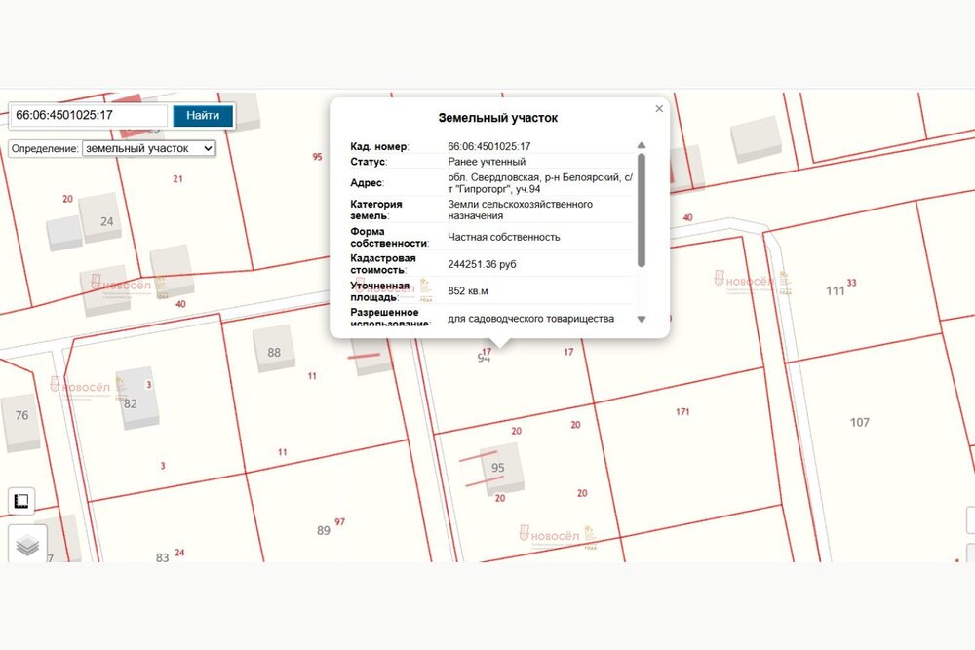Pick building 76 on the map
975x650 pixels.
pyautogui.click(x=21, y=419)
